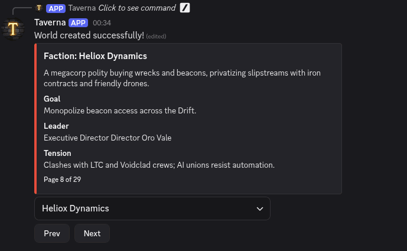This screenshot has height=251, width=407.
Task: Click the "World created successfully!" message text
Action: pos(89,35)
